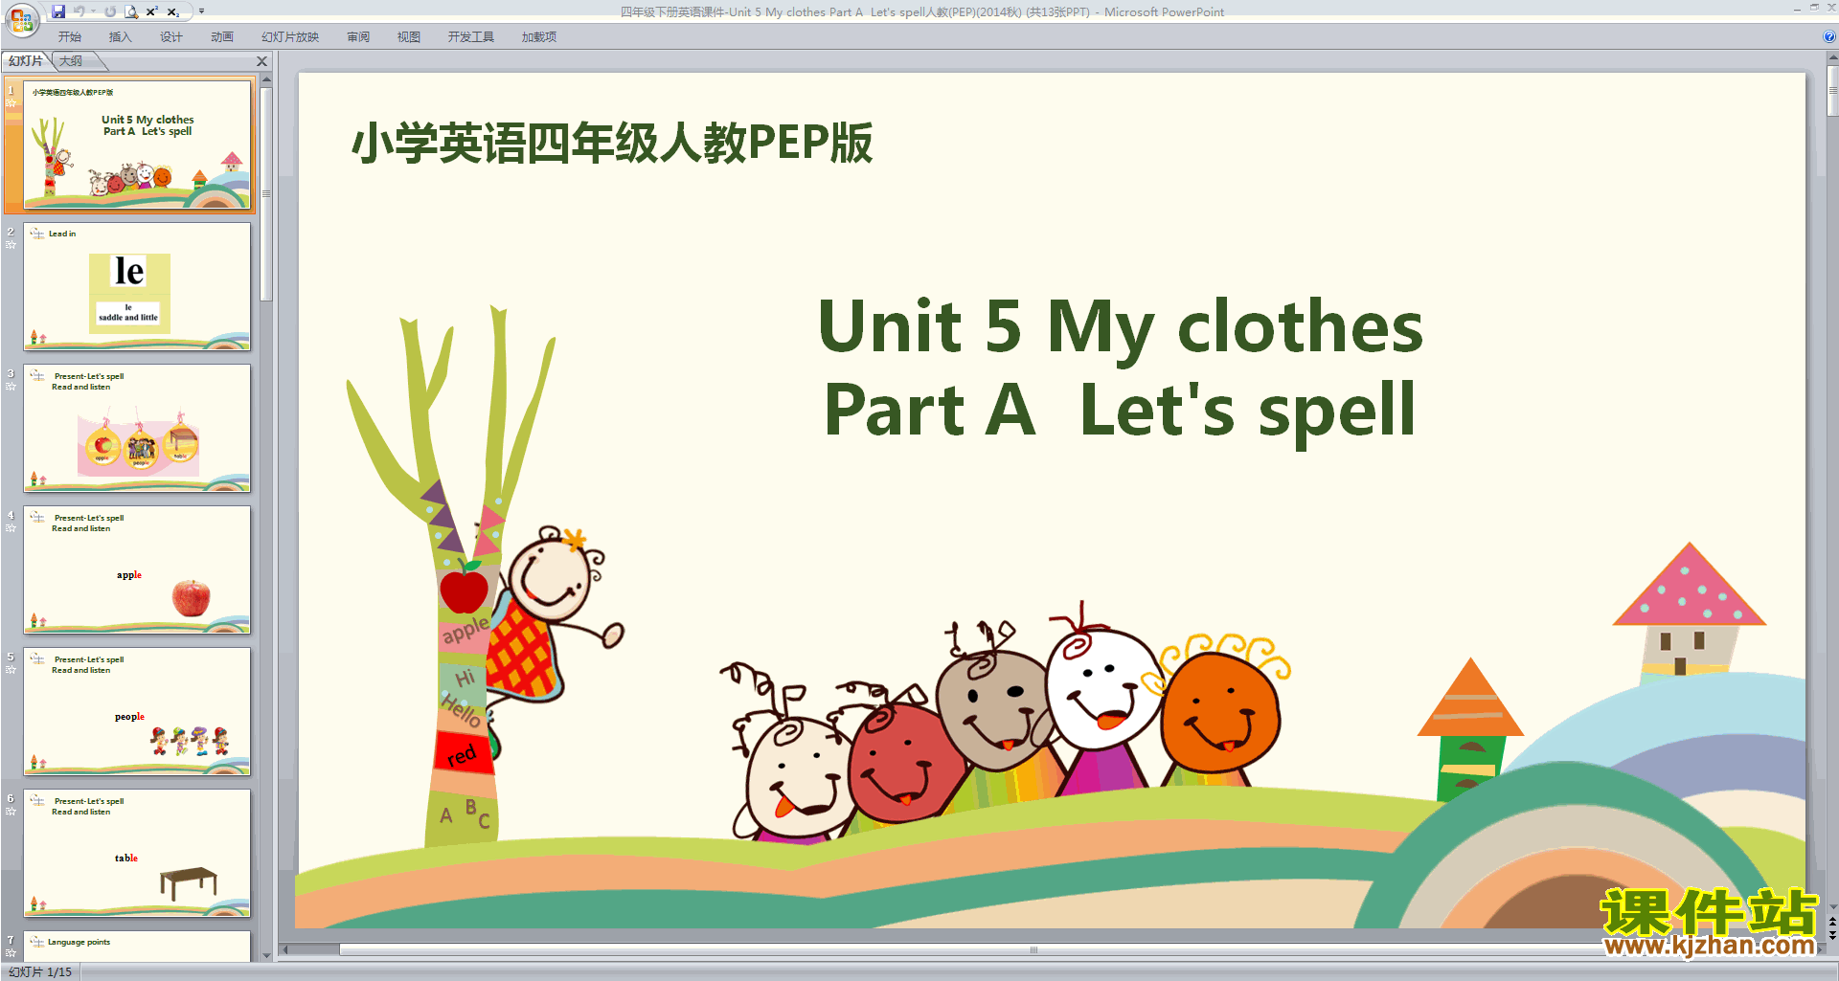Click main editor scroll down arrow
The width and height of the screenshot is (1839, 981).
[1832, 906]
